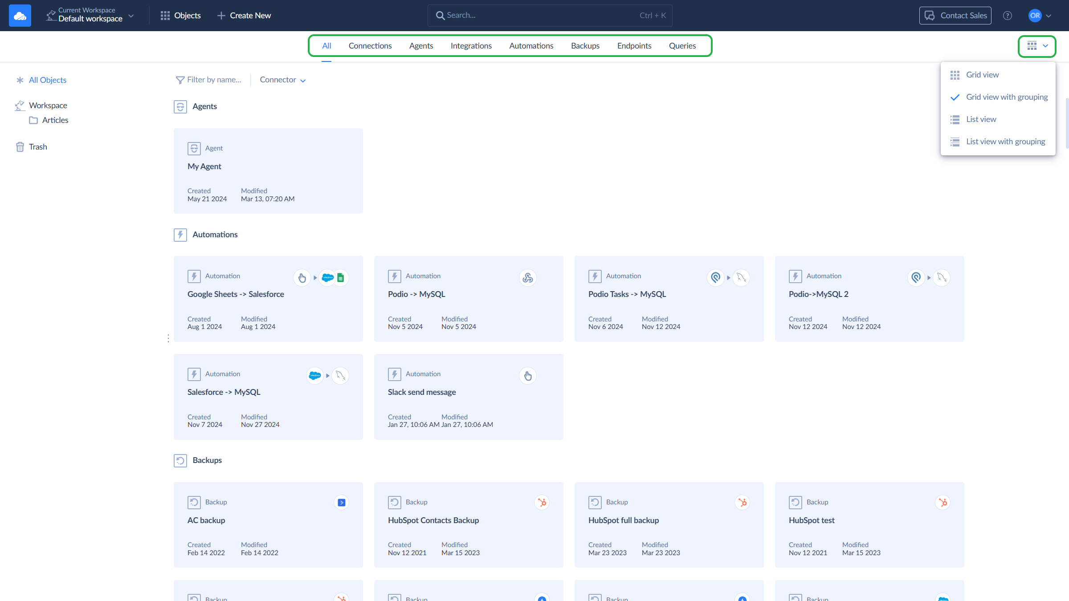Click the Agents section header icon

coord(180,107)
